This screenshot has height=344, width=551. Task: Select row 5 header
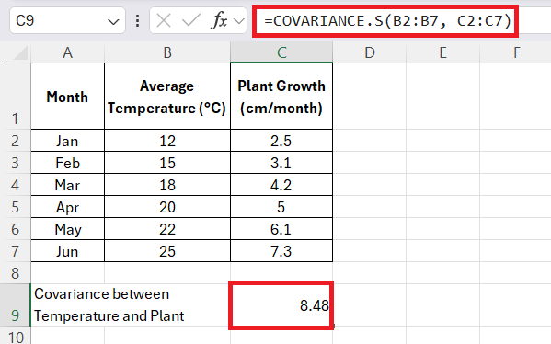coord(15,207)
